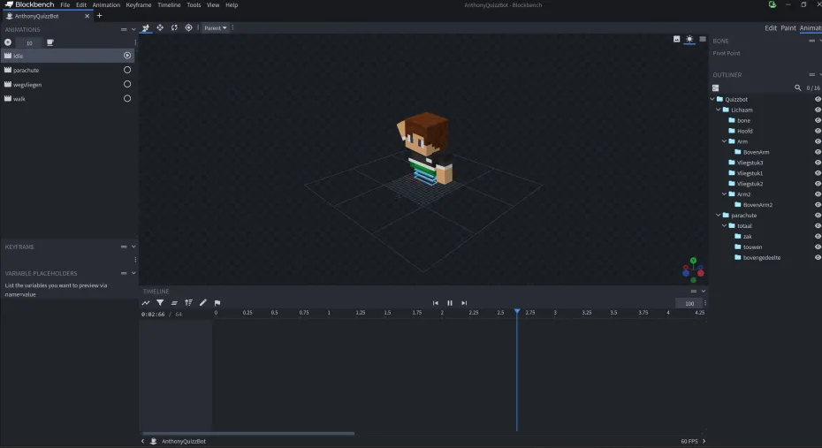822x448 pixels.
Task: Toggle visibility of BovenArm bone
Action: 818,152
